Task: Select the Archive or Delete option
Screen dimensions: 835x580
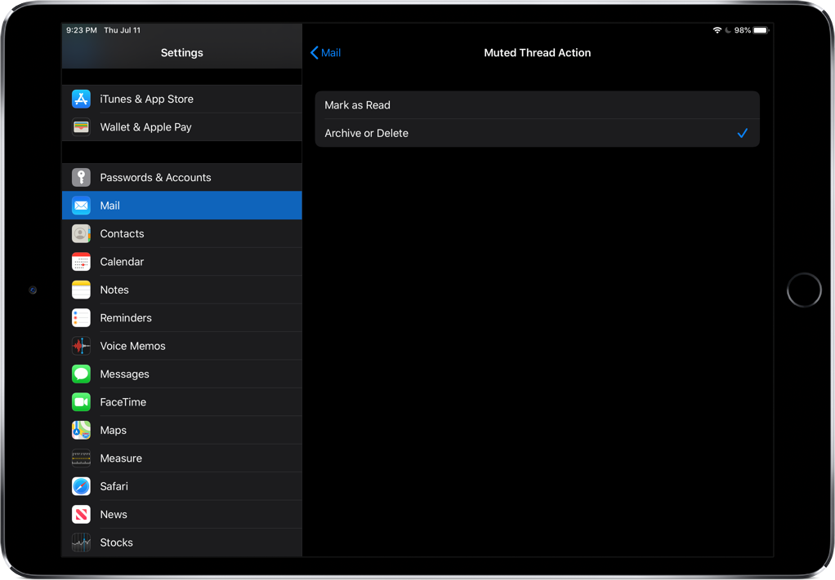Action: (x=538, y=134)
